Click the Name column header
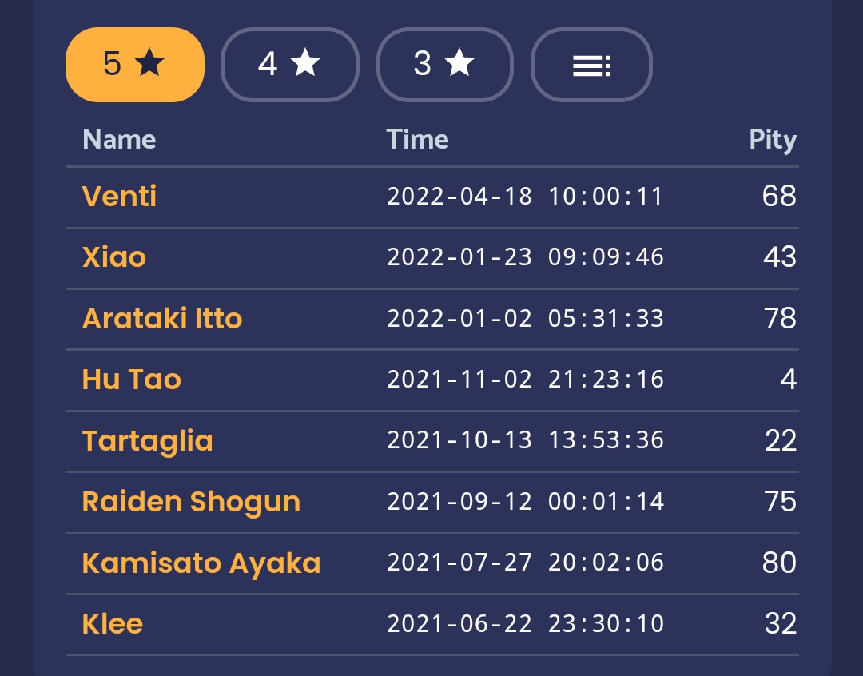 tap(119, 140)
